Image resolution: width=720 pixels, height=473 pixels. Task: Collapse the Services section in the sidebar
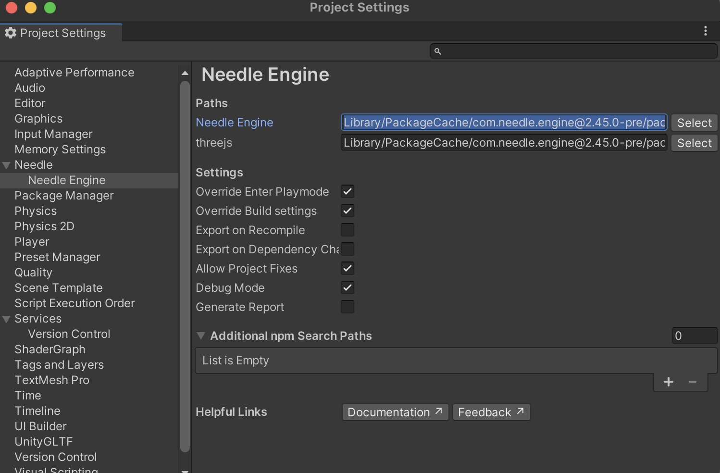click(x=7, y=319)
